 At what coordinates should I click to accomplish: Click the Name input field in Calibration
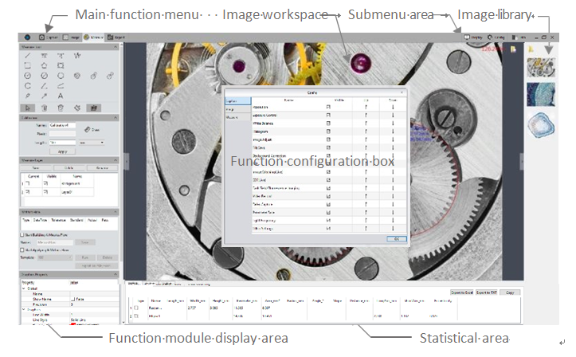click(62, 125)
